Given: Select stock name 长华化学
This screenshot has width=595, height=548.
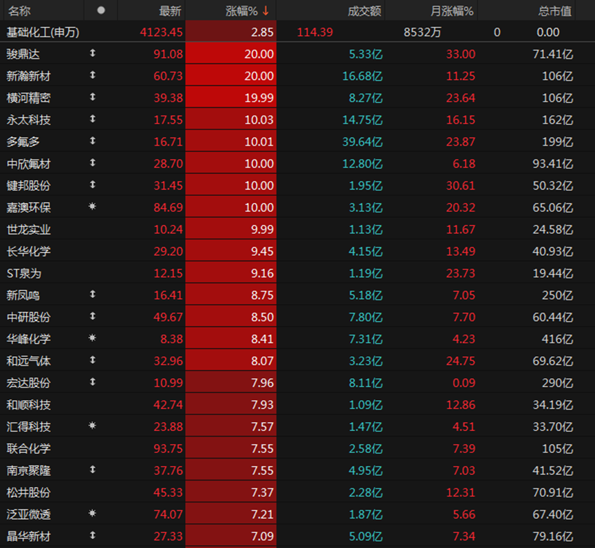Looking at the screenshot, I should tap(28, 252).
